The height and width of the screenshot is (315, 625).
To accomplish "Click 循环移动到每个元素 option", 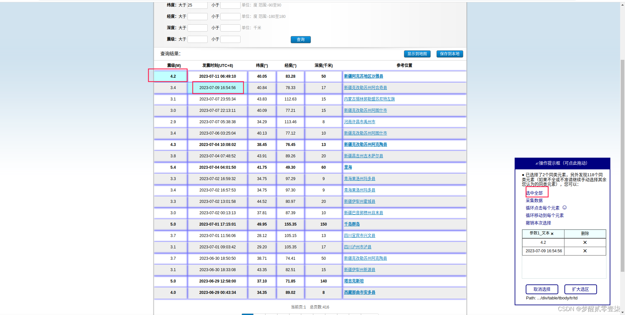I will [545, 216].
